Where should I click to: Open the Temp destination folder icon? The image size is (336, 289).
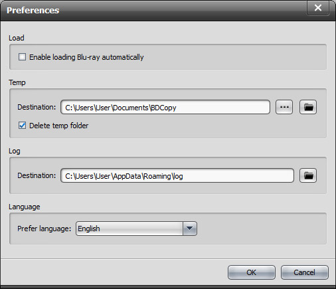coord(308,107)
